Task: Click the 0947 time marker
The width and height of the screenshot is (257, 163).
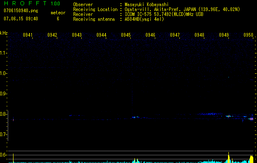Action: tap(175, 35)
